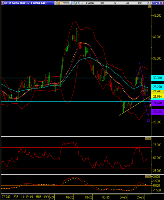Open the tools wrench icon in title bar
164x200 pixels.
(x=150, y=3)
